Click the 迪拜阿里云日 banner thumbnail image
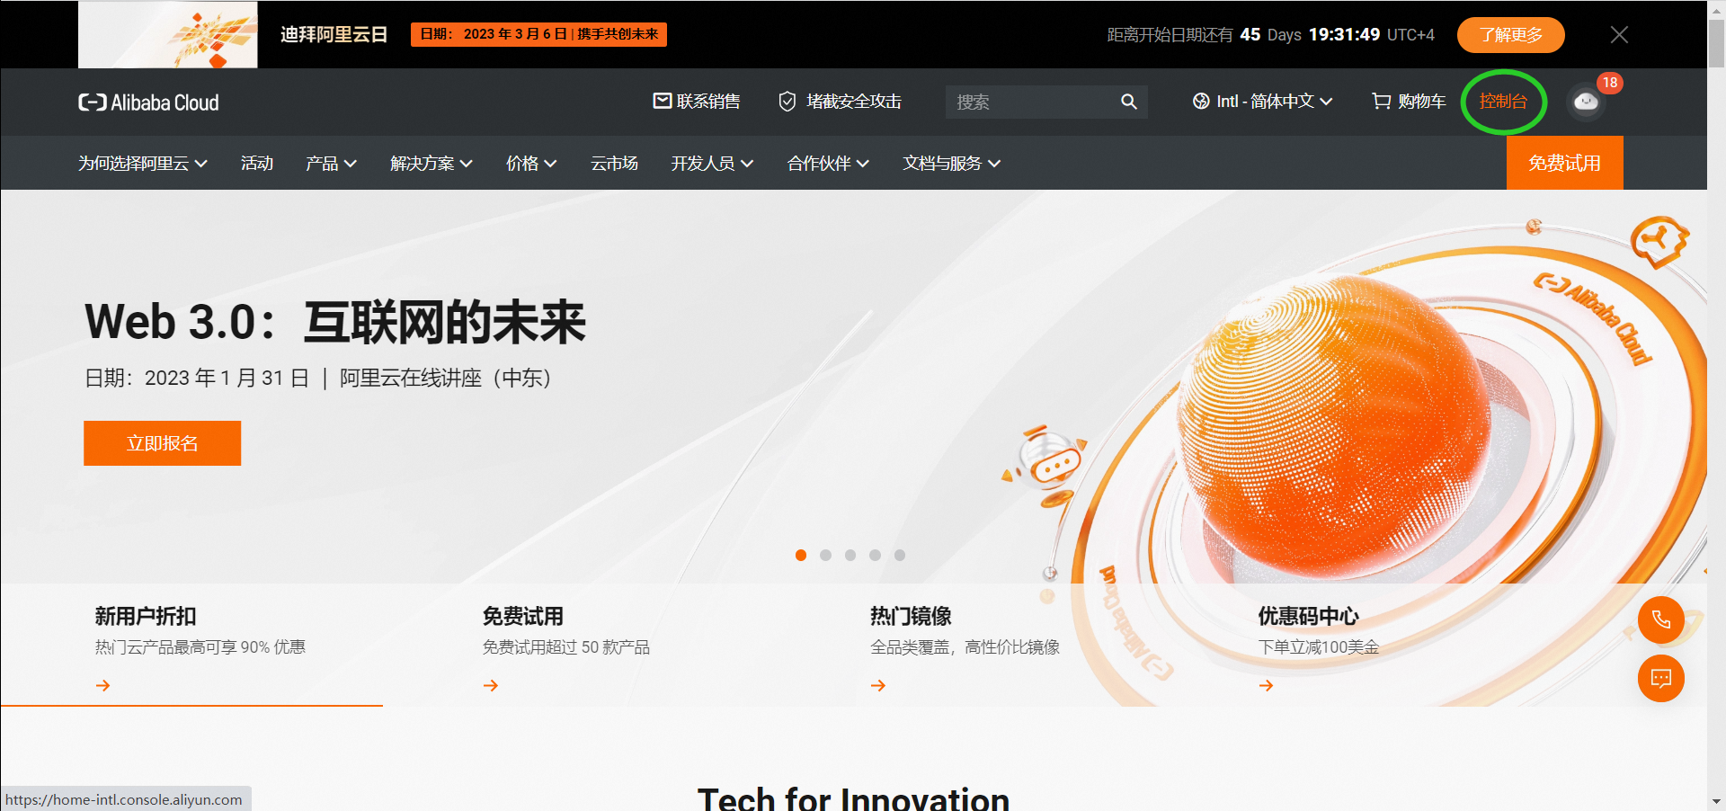 point(168,34)
